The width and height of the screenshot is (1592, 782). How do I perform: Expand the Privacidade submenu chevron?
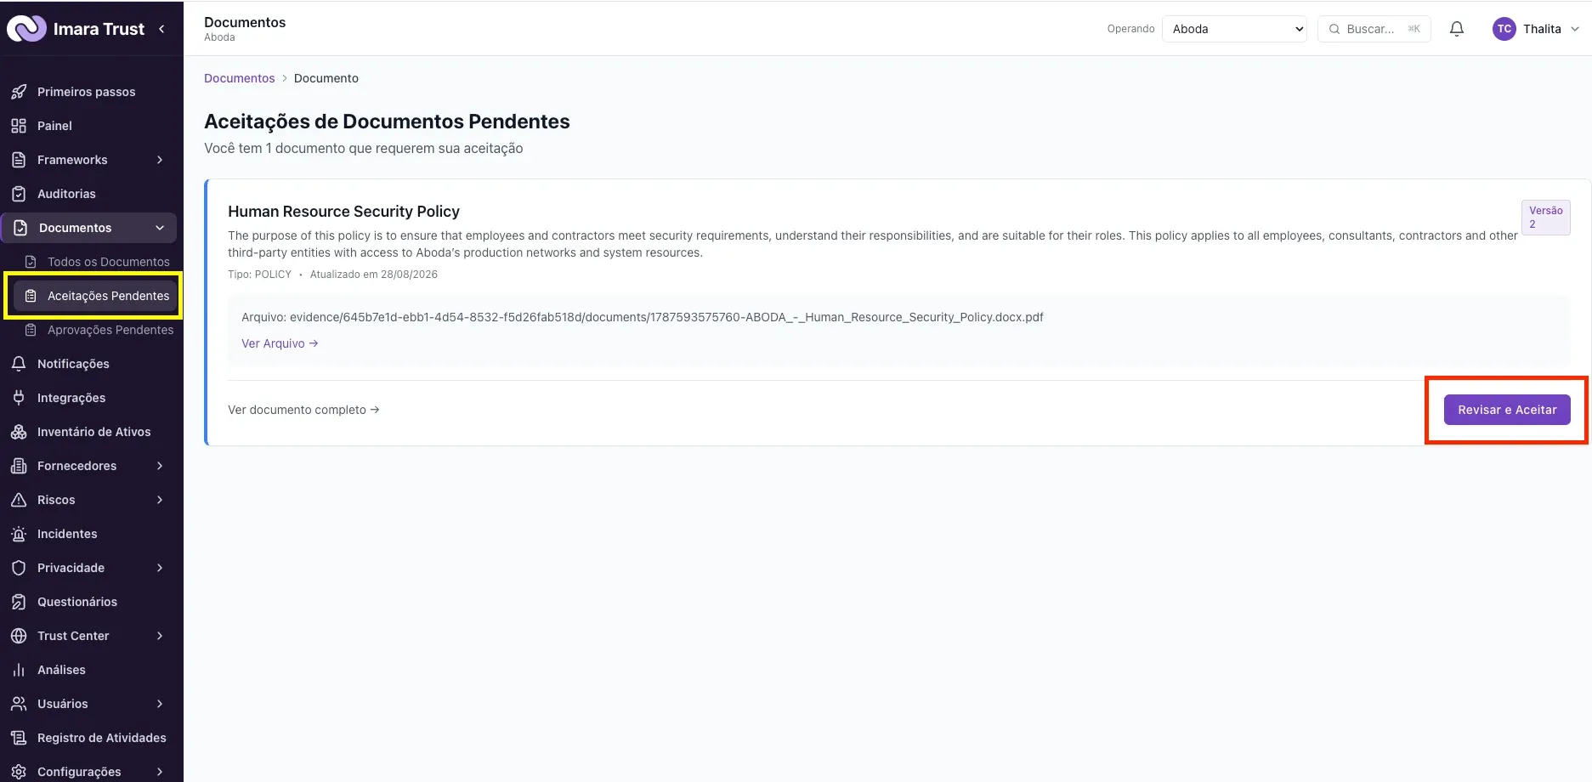(160, 568)
